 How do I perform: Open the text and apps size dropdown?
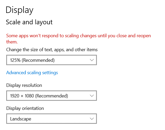tap(51, 60)
